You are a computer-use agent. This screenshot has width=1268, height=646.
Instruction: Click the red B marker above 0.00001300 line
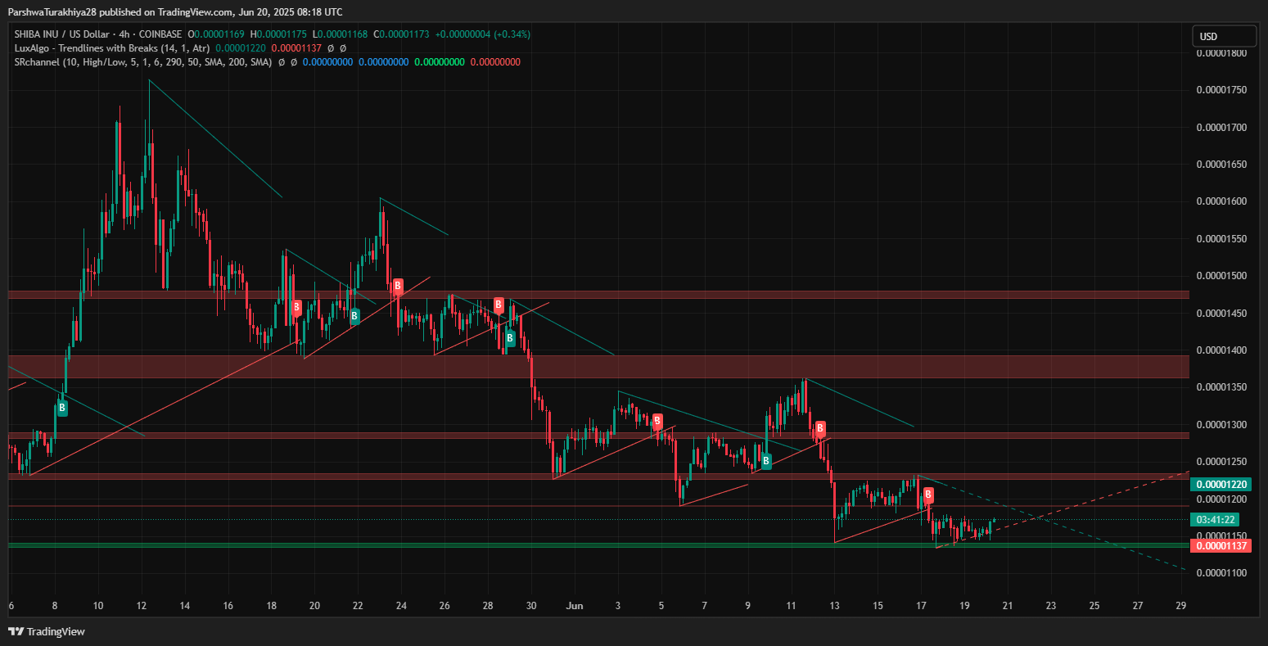tap(819, 428)
